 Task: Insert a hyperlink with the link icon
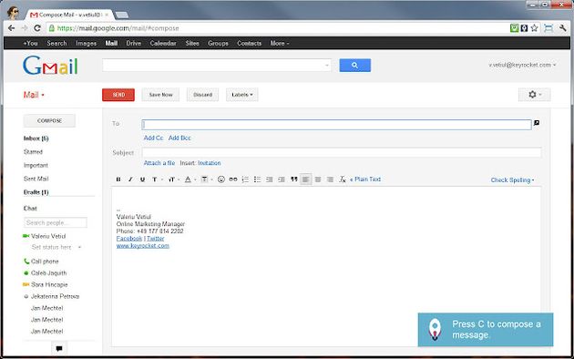pos(233,179)
